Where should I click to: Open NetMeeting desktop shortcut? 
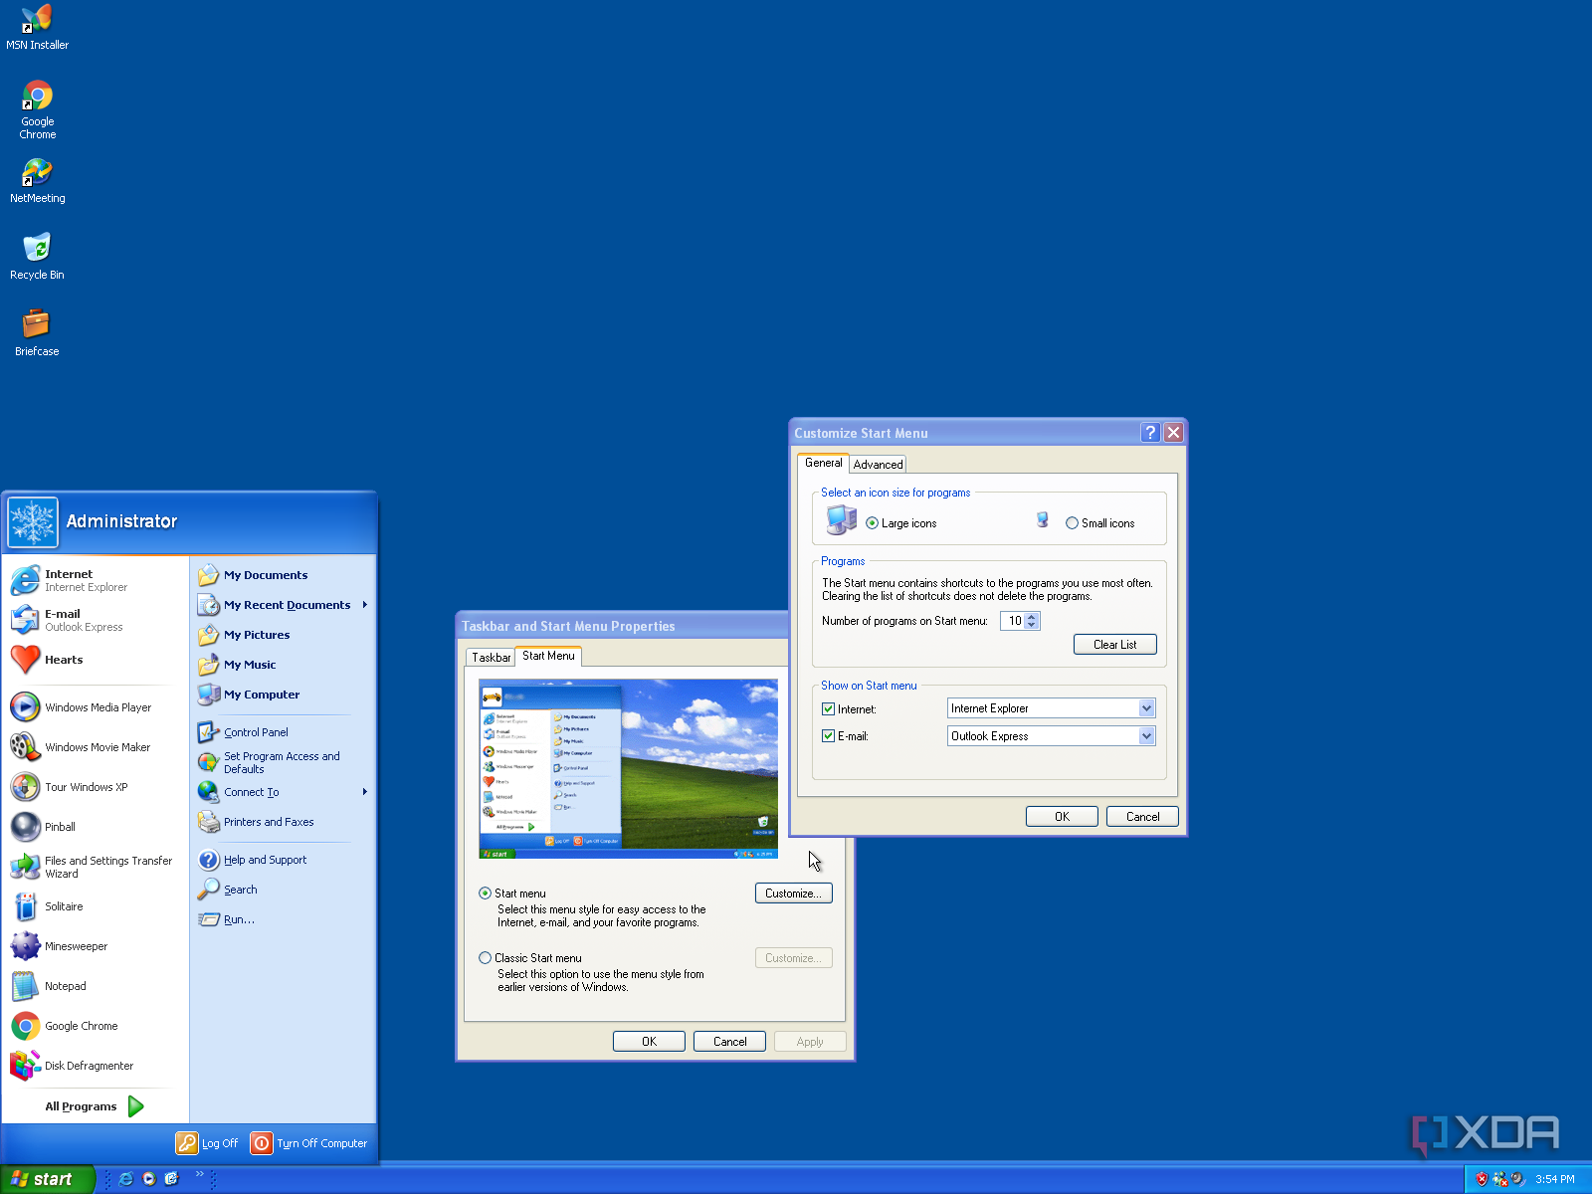pos(37,180)
